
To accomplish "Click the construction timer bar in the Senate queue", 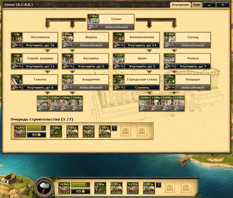I will (36, 128).
